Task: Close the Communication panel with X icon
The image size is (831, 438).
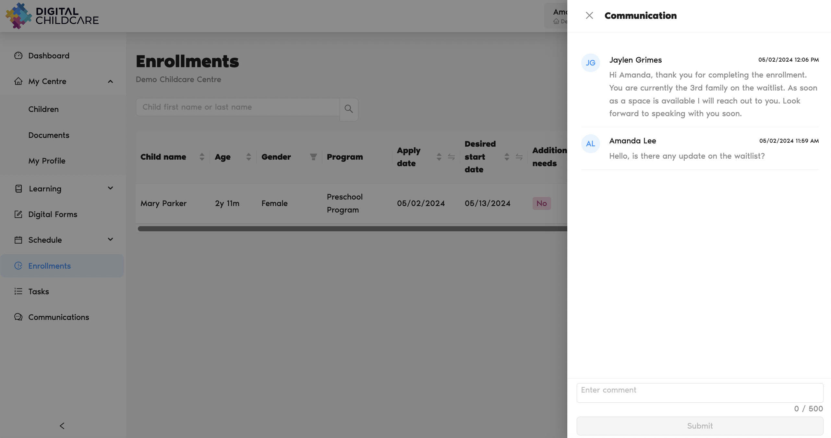Action: pos(589,16)
